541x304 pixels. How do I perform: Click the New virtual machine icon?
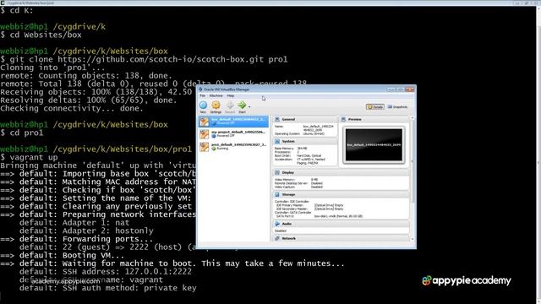point(203,105)
